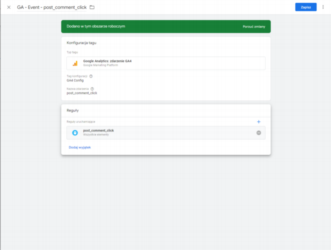Click the blue trigger icon of post_comment_click
The image size is (331, 250).
point(75,132)
